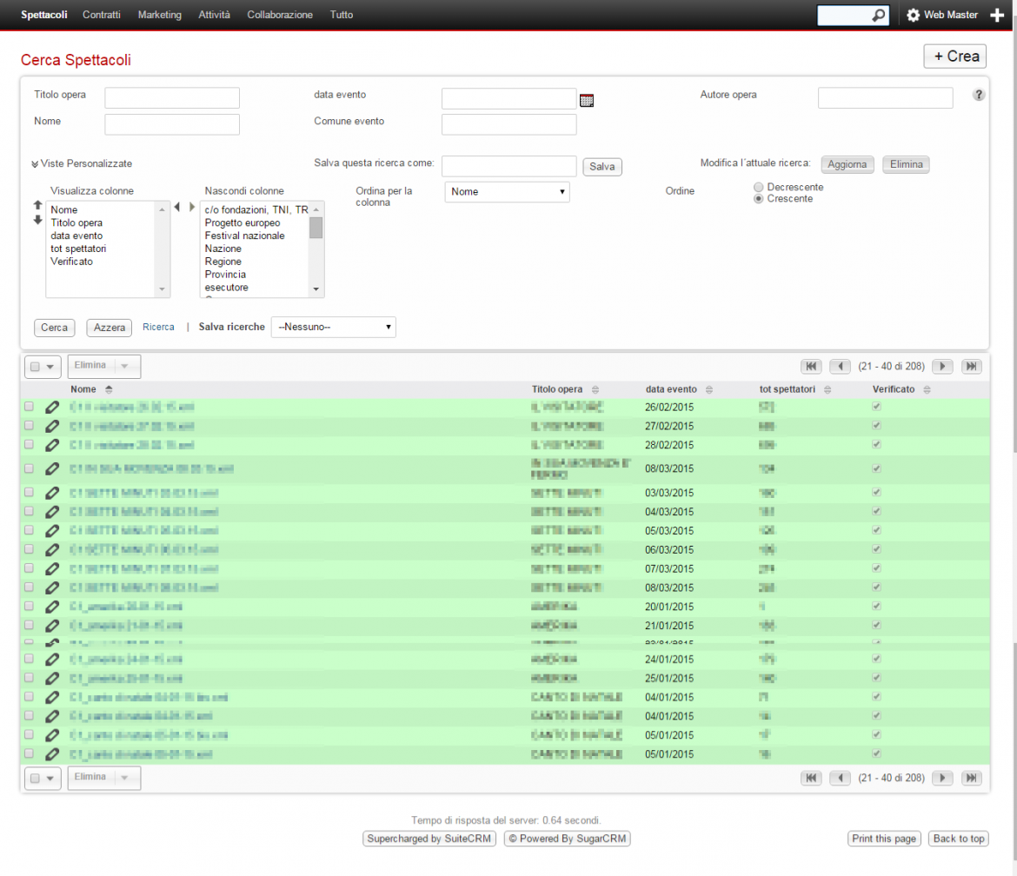Open the help question mark icon
The width and height of the screenshot is (1017, 876).
click(978, 95)
